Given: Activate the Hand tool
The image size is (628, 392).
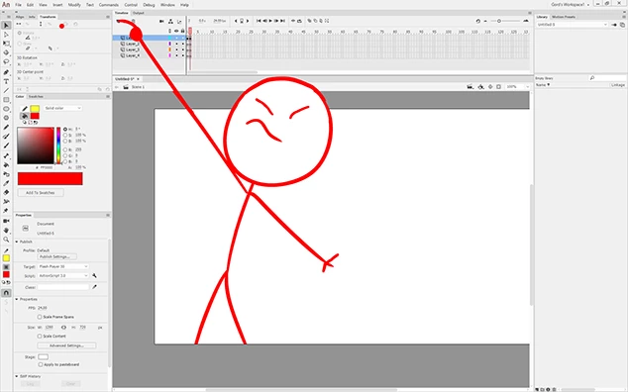Looking at the screenshot, I should (x=6, y=231).
